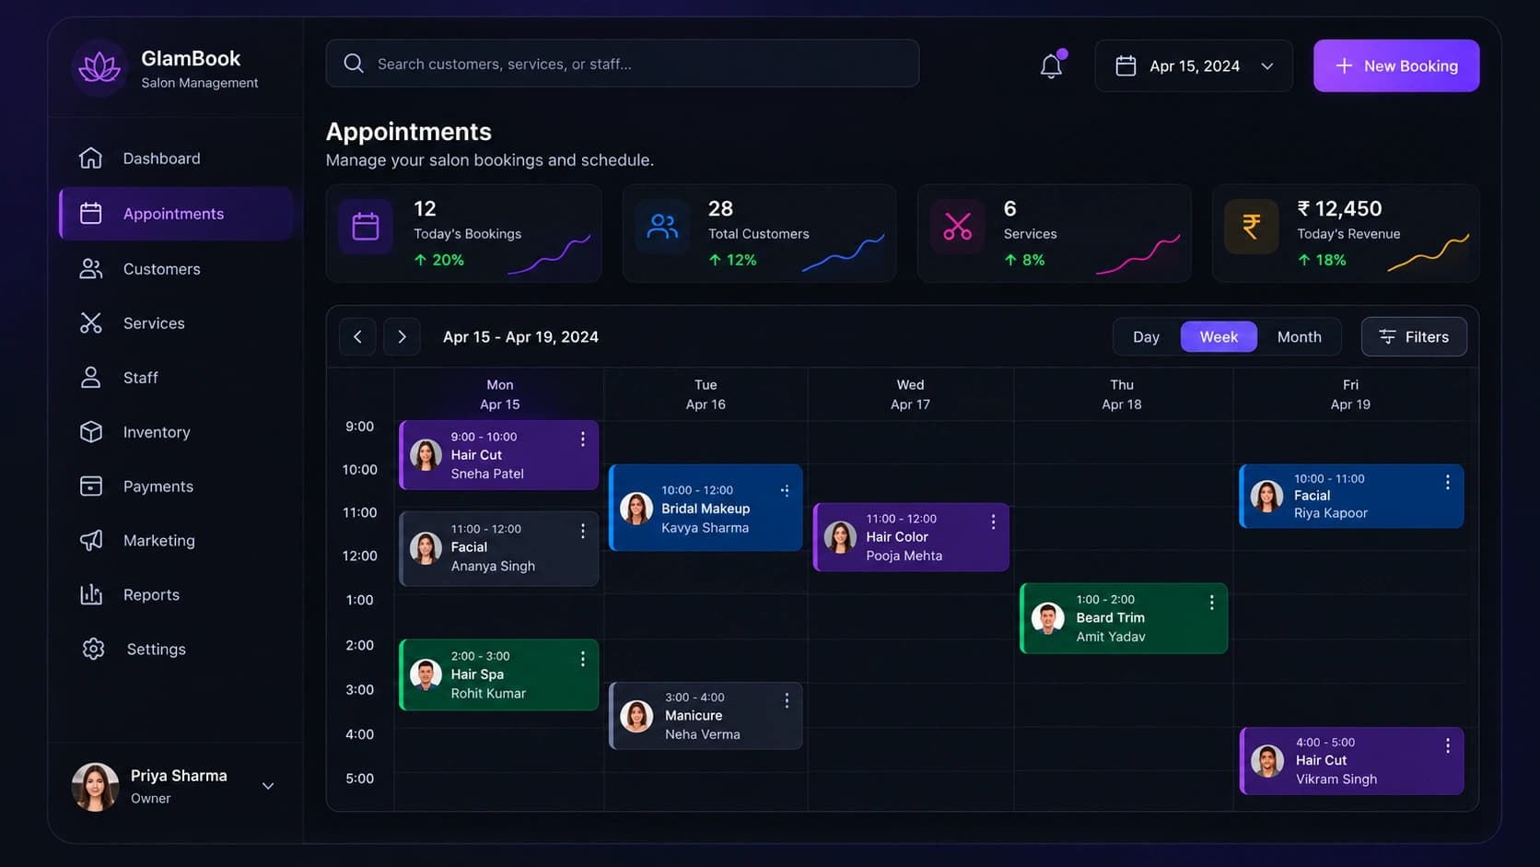1540x867 pixels.
Task: Open options for Kavya Sharma Bridal Makeup
Action: pyautogui.click(x=786, y=491)
